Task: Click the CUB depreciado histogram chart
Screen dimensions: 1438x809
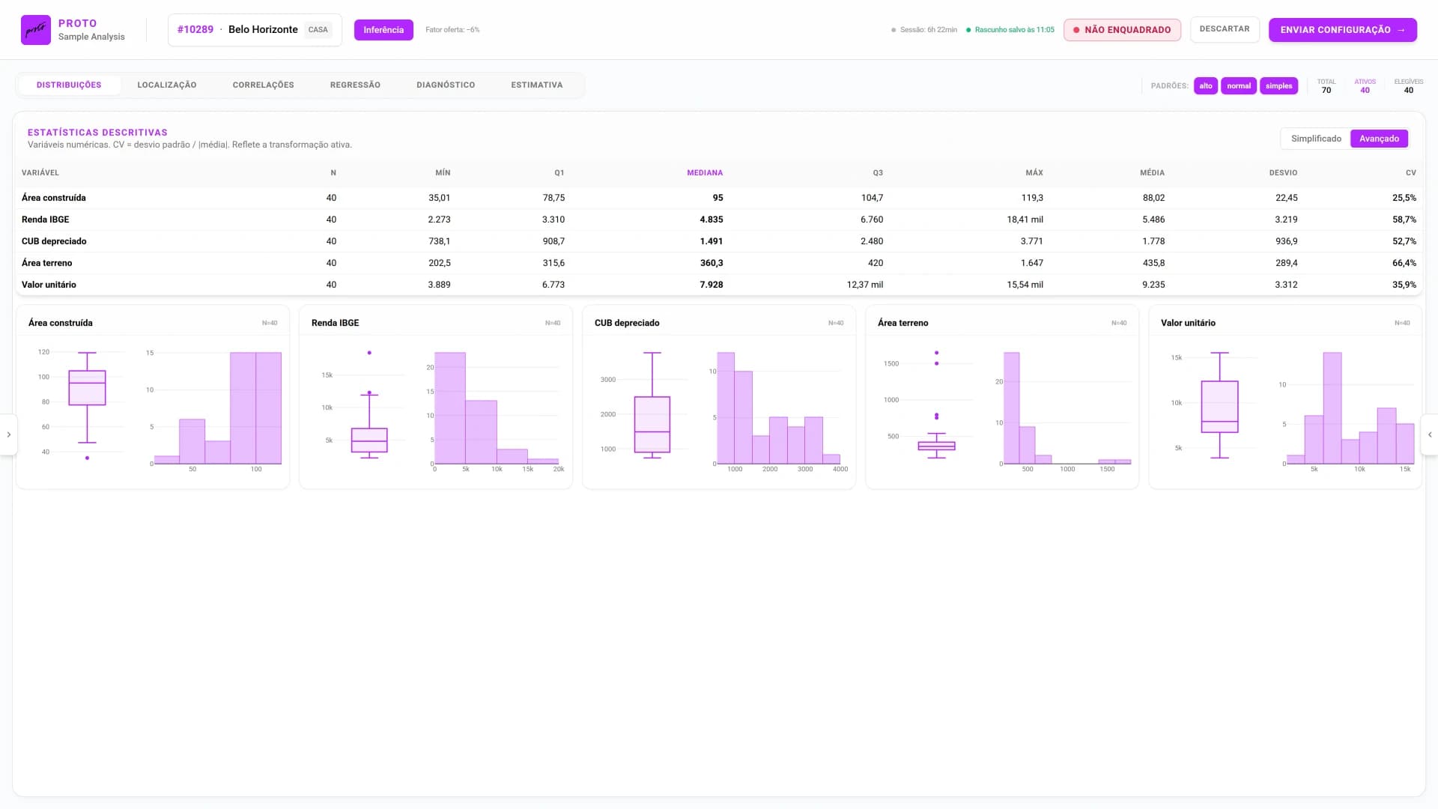Action: point(778,409)
